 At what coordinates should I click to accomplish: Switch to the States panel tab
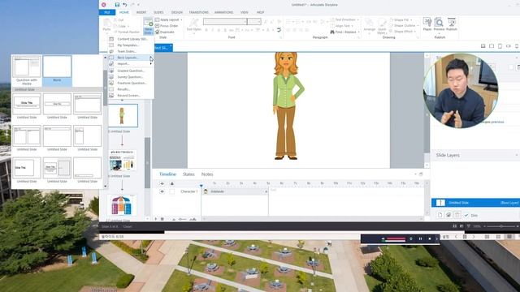point(188,174)
